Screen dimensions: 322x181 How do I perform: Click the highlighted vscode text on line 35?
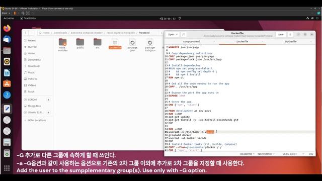(x=210, y=132)
